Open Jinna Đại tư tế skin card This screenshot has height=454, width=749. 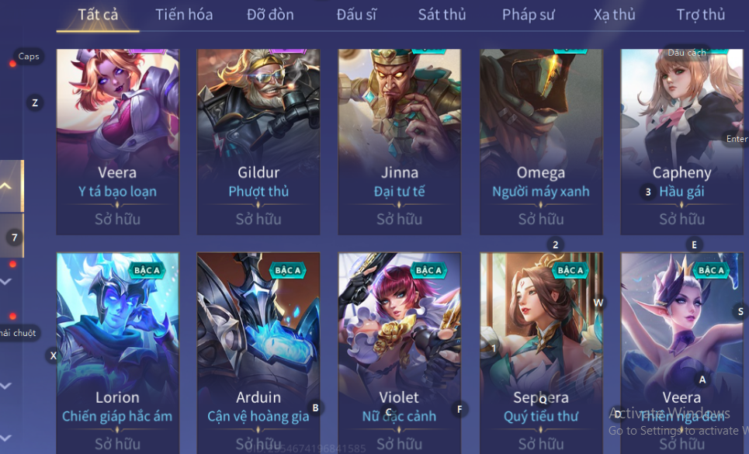pos(400,142)
